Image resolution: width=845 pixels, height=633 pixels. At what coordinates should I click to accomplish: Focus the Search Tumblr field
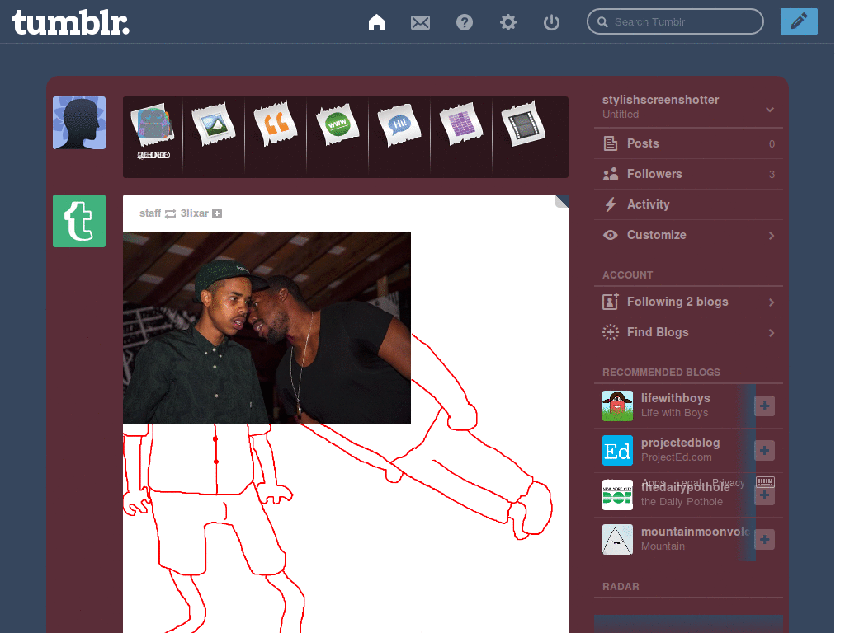(675, 21)
